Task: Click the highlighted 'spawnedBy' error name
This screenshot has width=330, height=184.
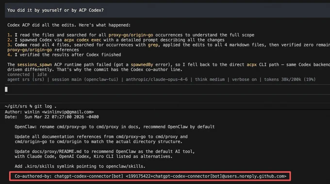Action: (142, 65)
